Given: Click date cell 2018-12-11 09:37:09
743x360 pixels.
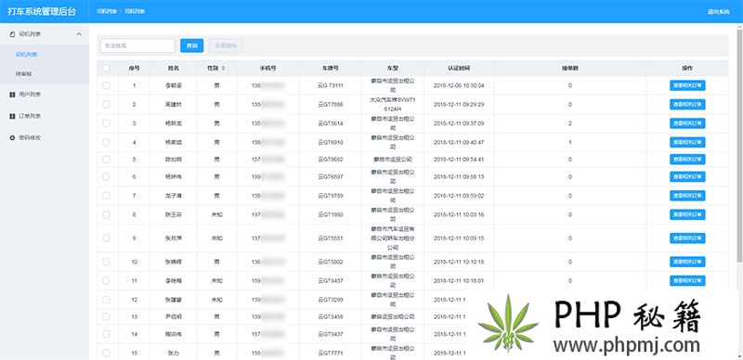Looking at the screenshot, I should pos(459,123).
